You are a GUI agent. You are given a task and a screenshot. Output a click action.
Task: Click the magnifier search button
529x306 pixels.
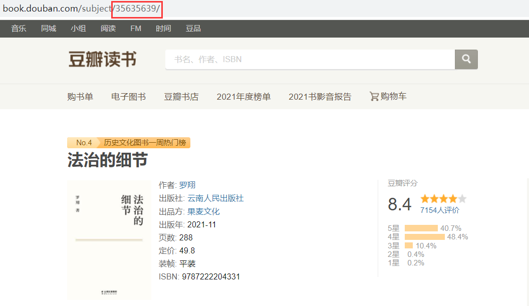466,60
